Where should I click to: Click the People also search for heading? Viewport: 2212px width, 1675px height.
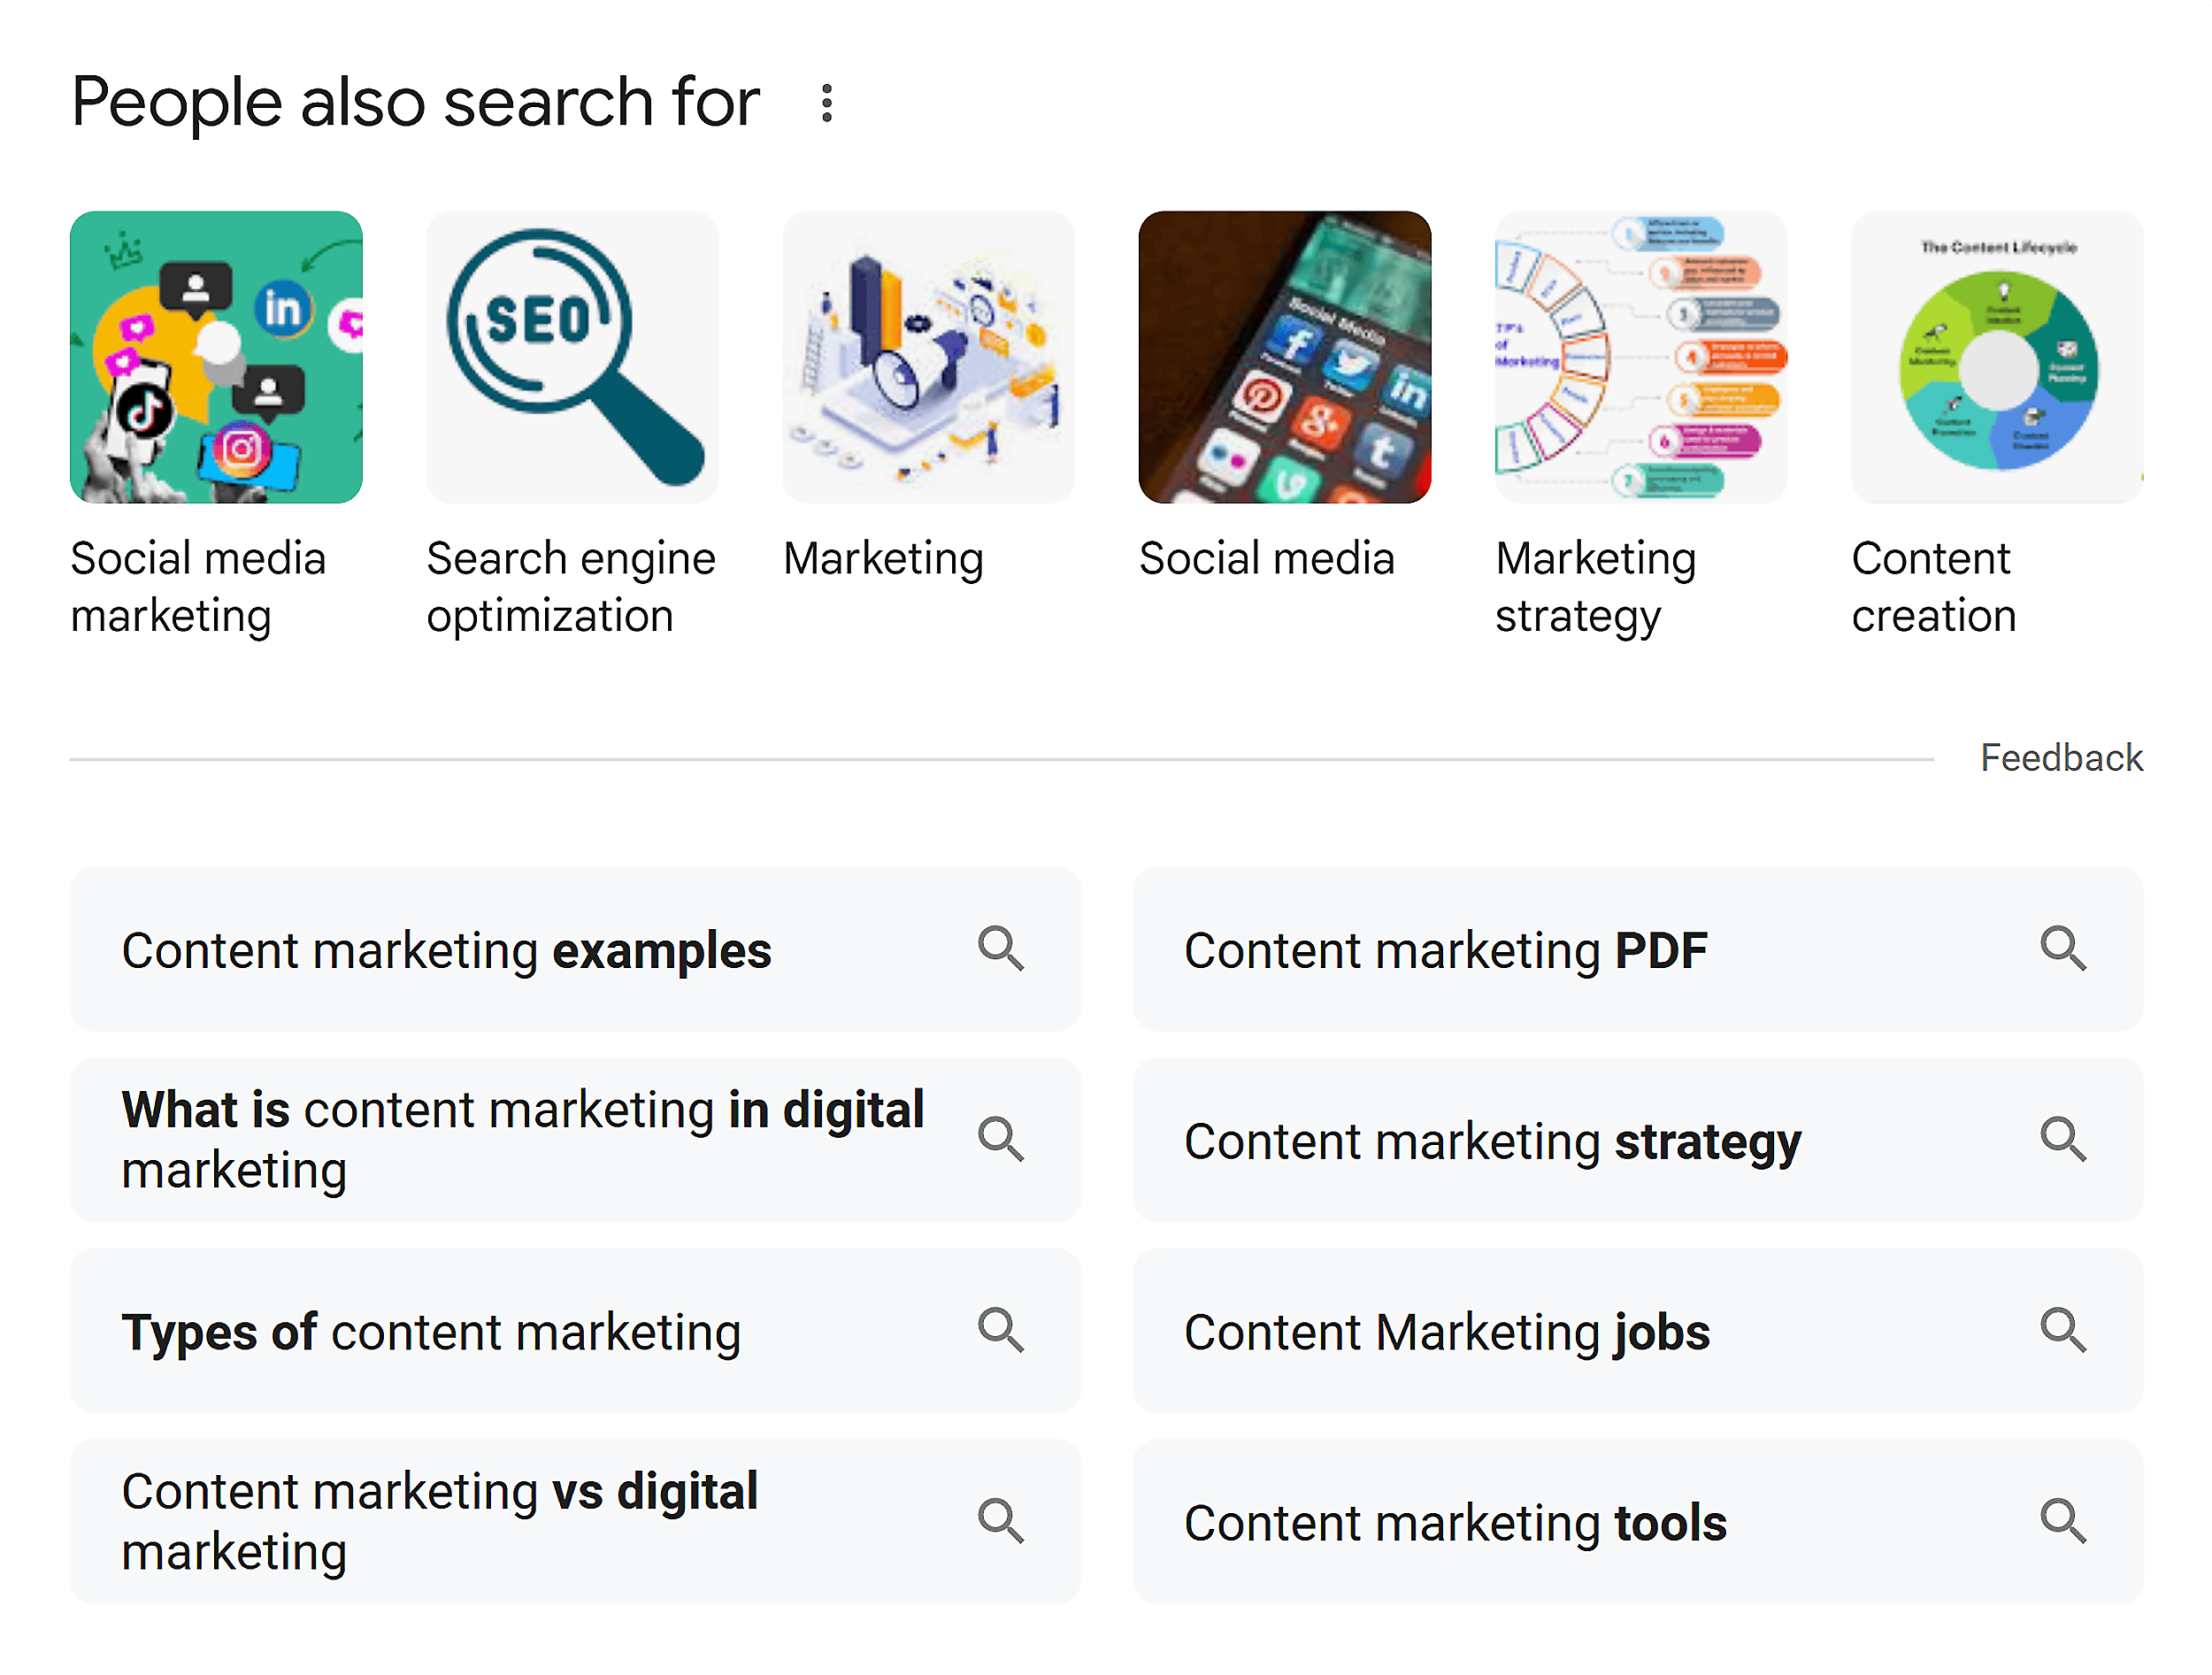pyautogui.click(x=415, y=102)
